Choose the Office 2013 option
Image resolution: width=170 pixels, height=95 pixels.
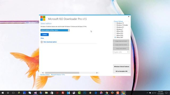click(115, 33)
